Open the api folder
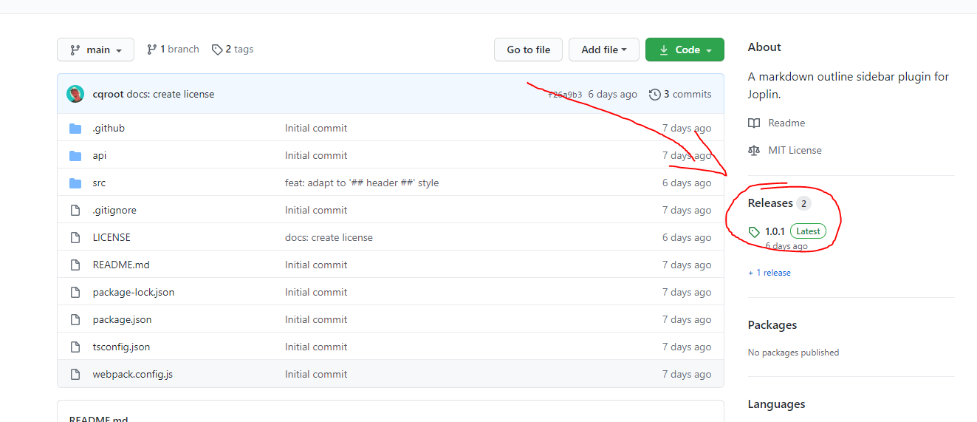 coord(100,156)
